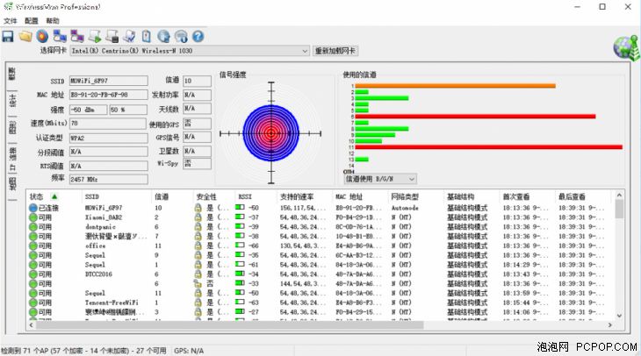641x356 pixels.
Task: Click the GPS: N/A status bar entry
Action: (189, 351)
